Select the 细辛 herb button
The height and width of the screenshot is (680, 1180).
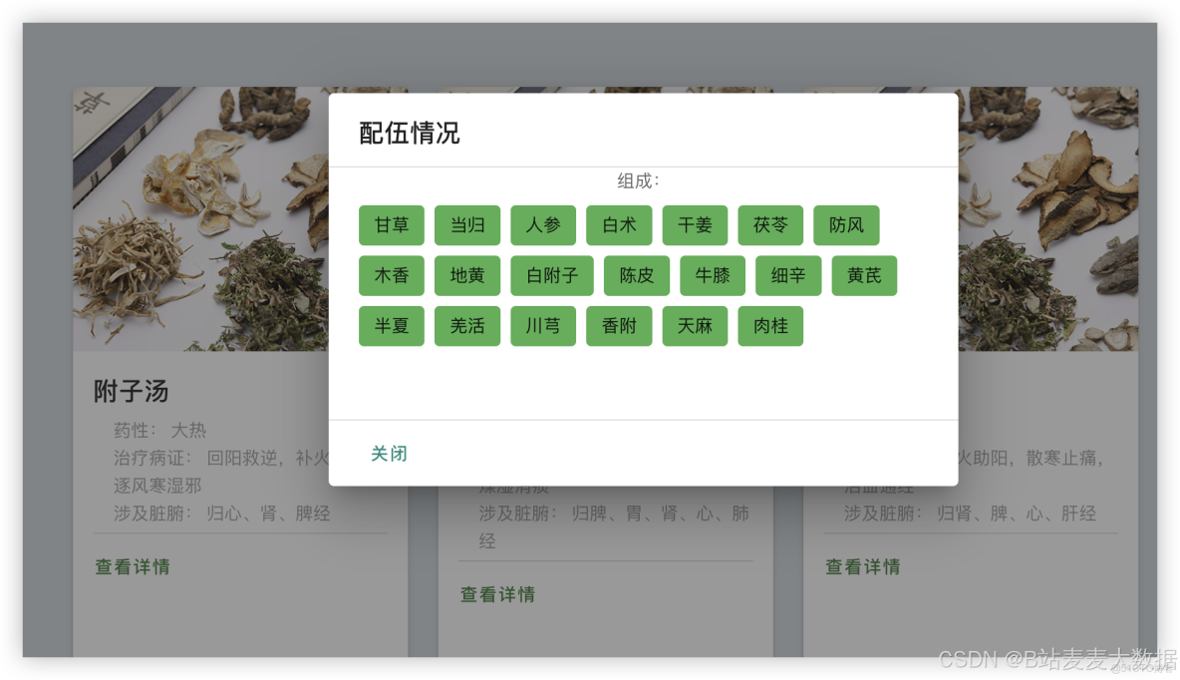point(788,275)
